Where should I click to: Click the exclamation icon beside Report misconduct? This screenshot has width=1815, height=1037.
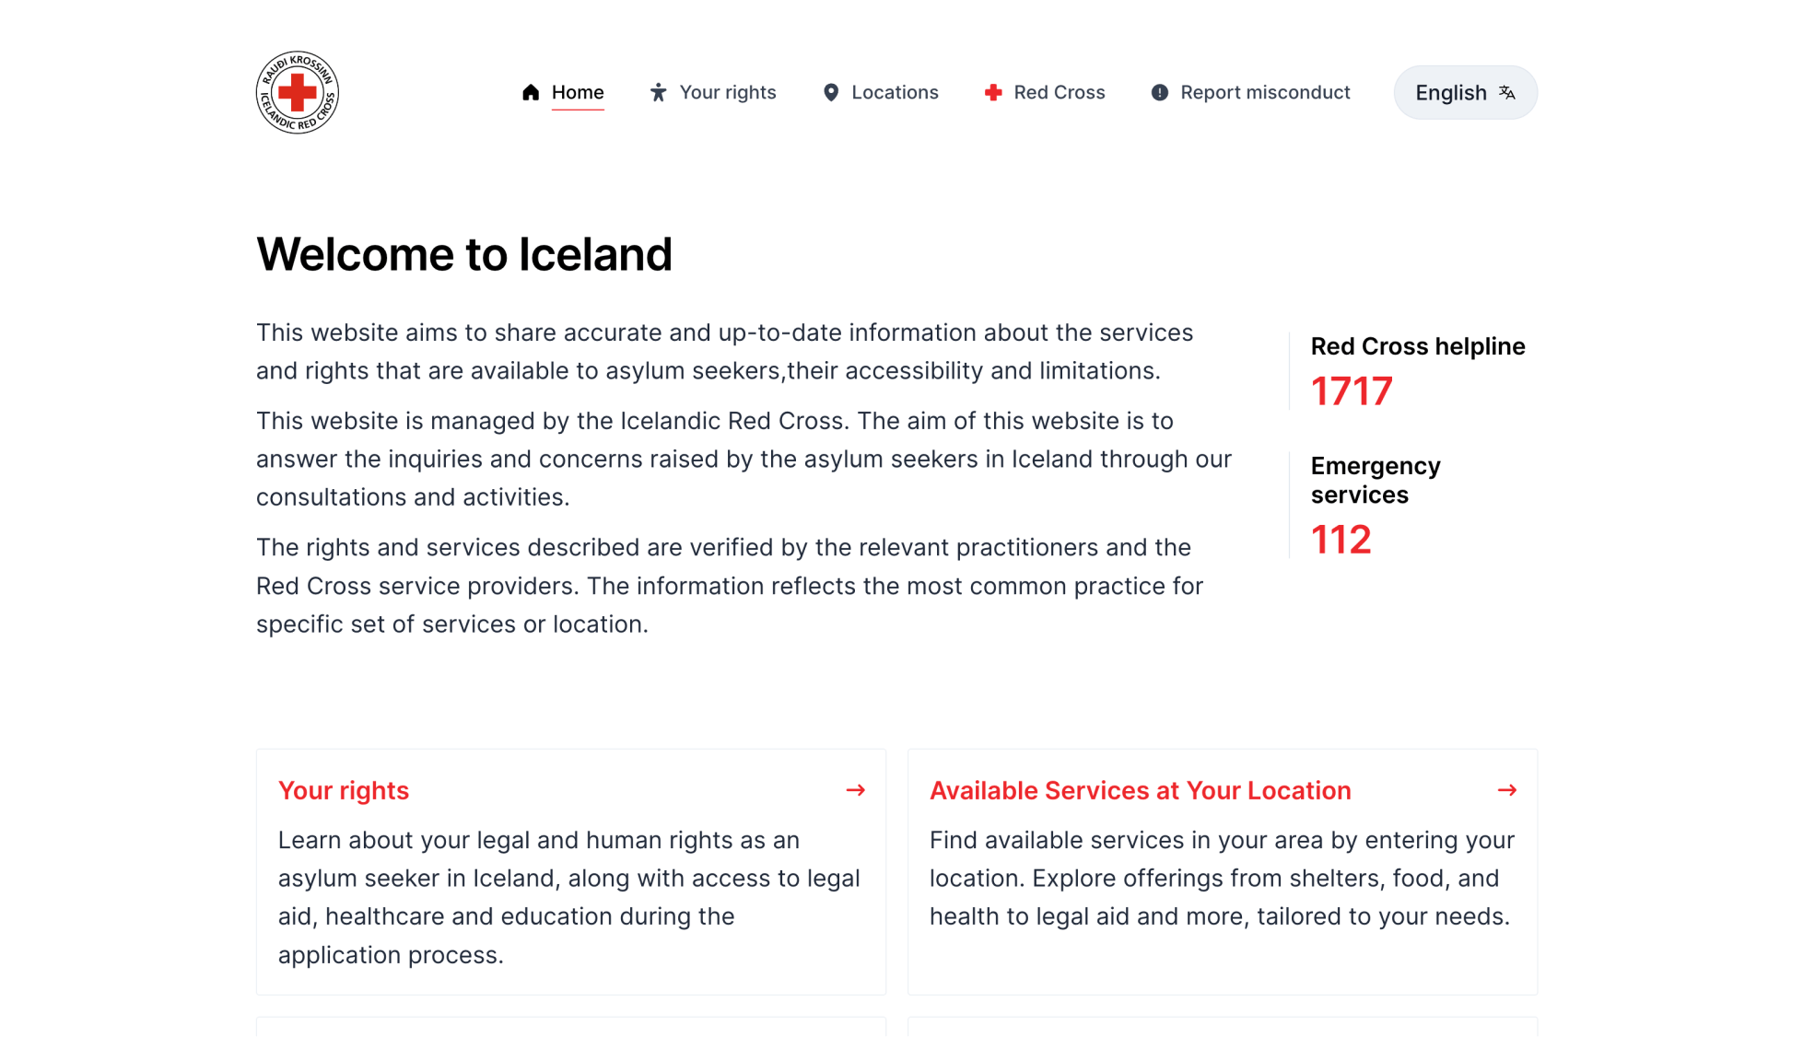pyautogui.click(x=1160, y=92)
